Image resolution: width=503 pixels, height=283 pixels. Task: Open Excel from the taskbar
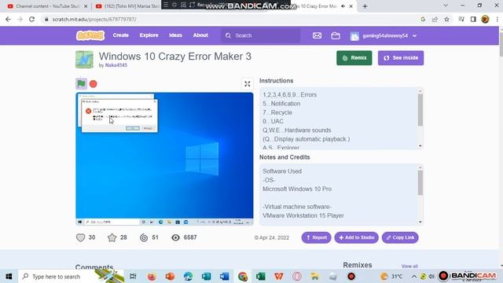pyautogui.click(x=260, y=276)
